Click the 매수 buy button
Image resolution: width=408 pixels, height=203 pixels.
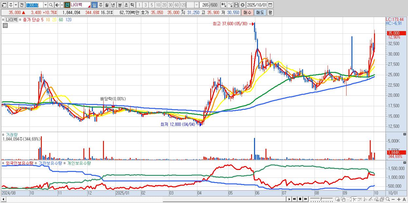tap(247, 12)
